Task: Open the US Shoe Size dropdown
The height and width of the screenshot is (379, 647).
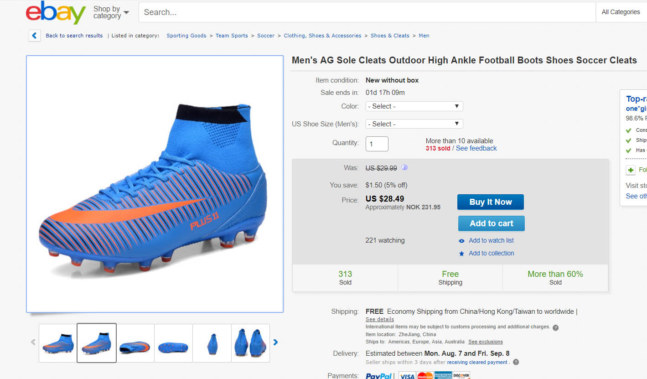Action: (x=414, y=124)
